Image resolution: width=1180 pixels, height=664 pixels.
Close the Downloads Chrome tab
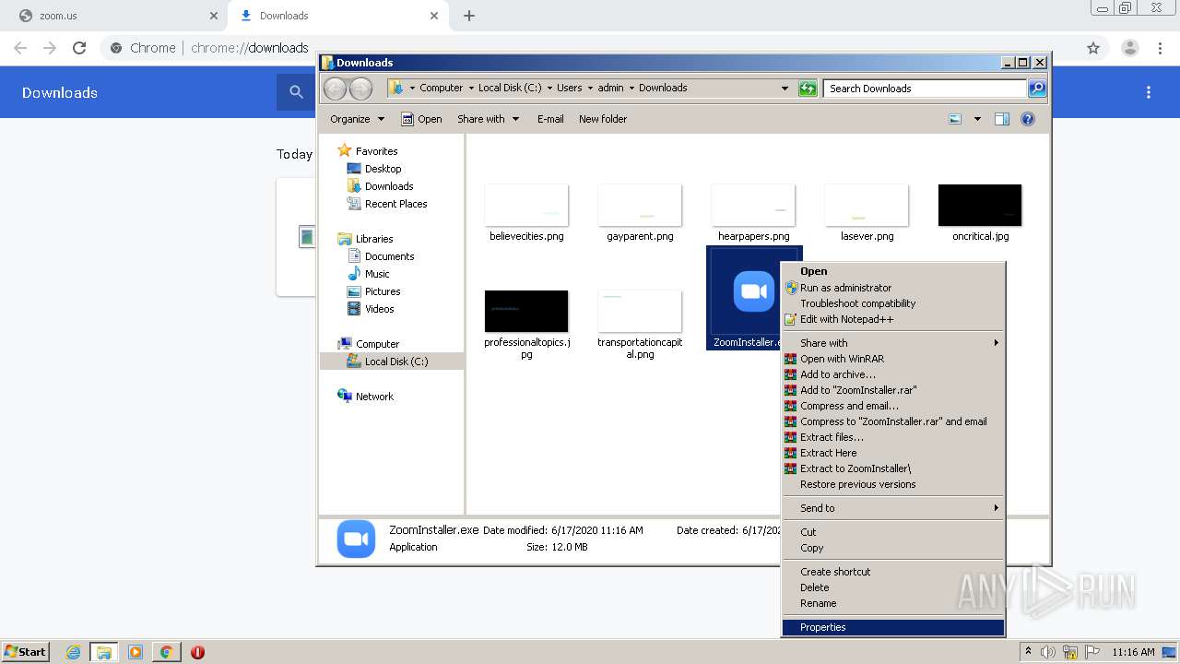pos(434,16)
